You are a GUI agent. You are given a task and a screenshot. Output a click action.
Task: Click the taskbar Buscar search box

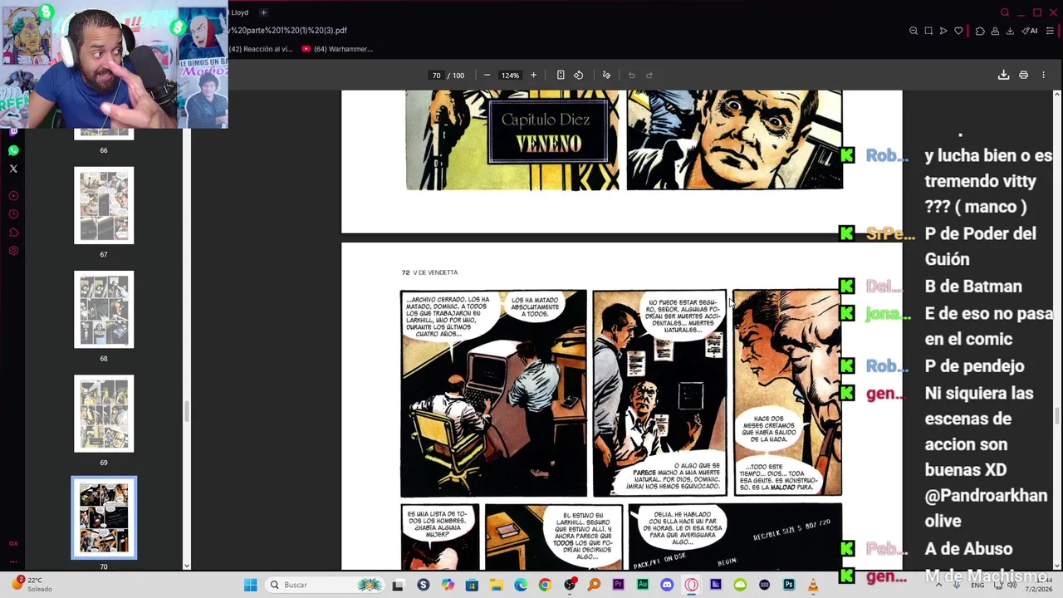click(x=326, y=585)
